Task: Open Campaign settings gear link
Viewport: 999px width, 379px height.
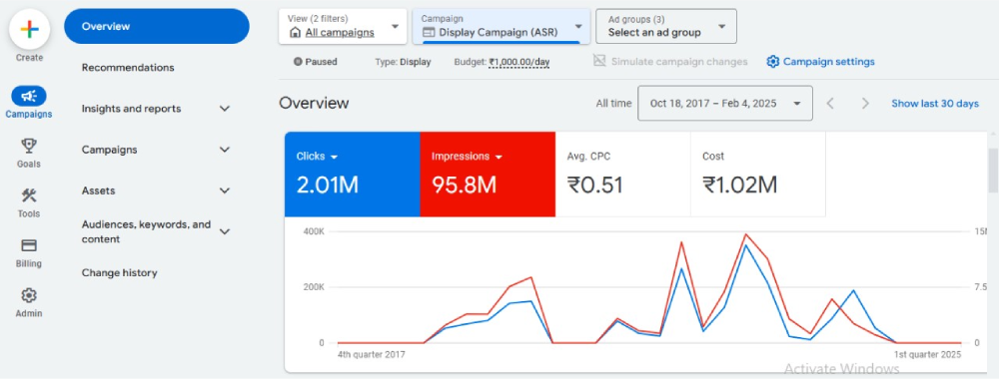Action: 820,62
